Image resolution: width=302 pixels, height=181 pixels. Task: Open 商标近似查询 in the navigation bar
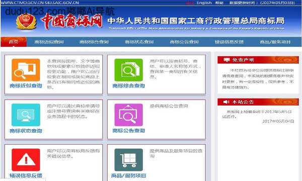tap(49, 42)
